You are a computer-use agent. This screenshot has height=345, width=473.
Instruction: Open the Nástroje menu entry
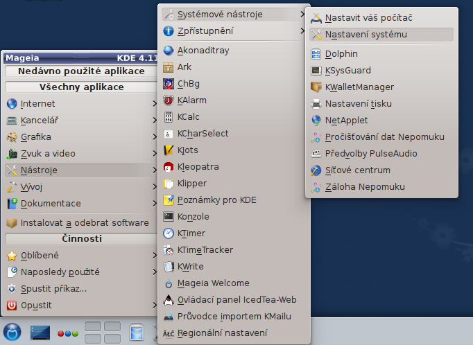pyautogui.click(x=81, y=170)
